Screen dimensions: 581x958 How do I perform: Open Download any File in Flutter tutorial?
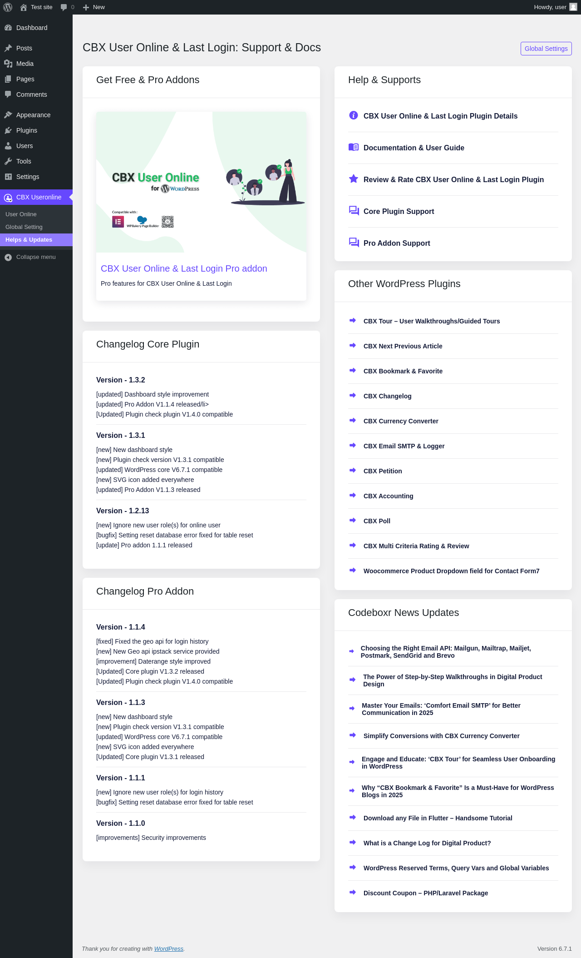click(438, 818)
